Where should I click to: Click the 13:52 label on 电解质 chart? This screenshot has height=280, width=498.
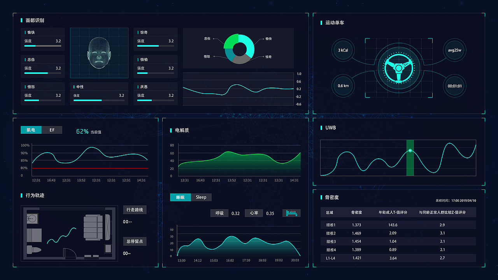click(231, 180)
